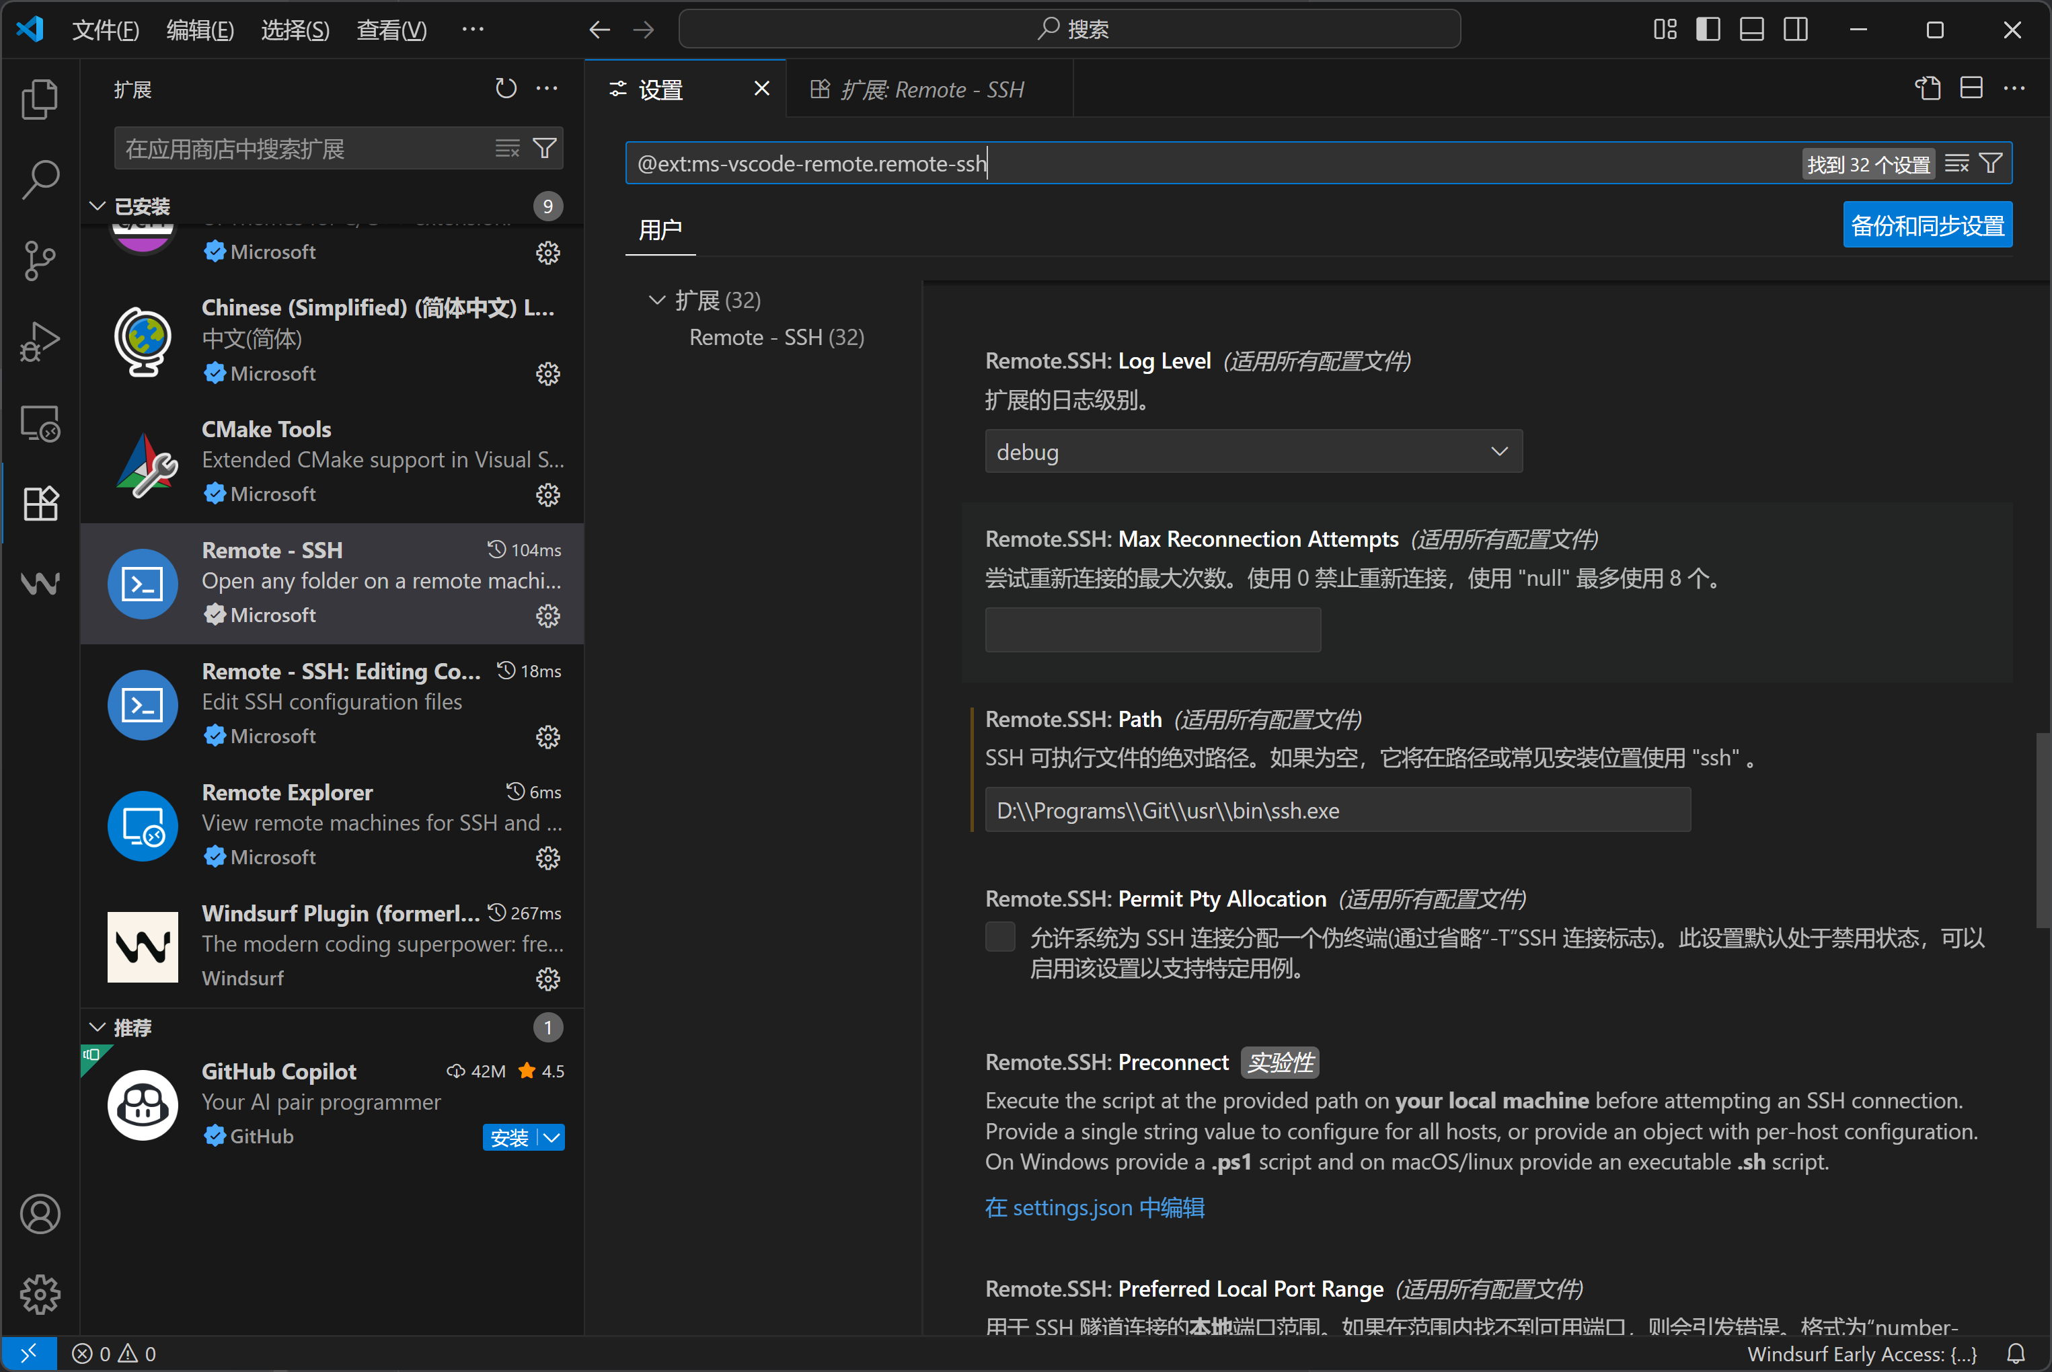Select Remote Explorer extension entry
The height and width of the screenshot is (1372, 2052).
tap(332, 825)
